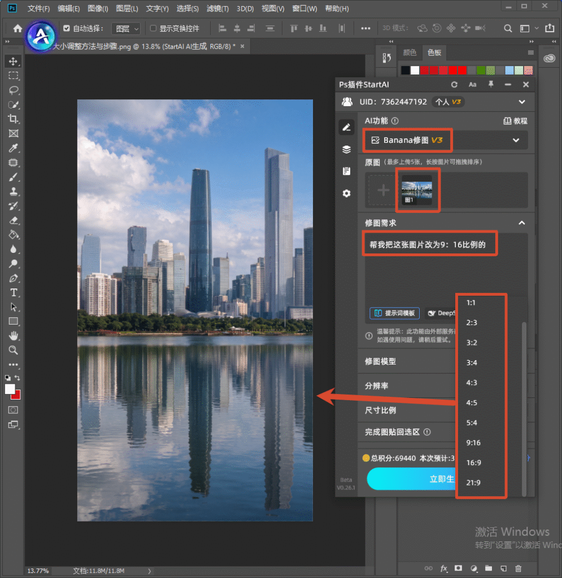Click the Aa font size button
562x578 pixels.
click(472, 85)
